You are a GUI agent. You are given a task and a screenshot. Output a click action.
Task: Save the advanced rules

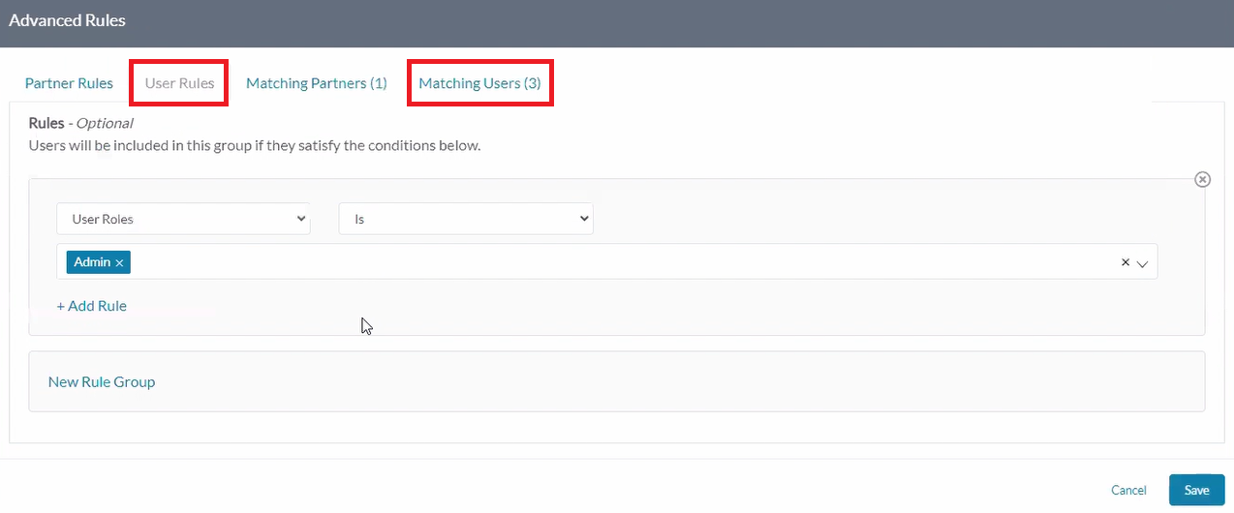pos(1196,490)
